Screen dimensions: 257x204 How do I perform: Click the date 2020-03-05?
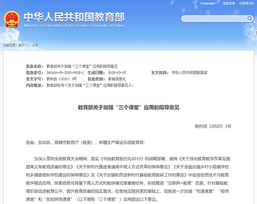[117, 73]
